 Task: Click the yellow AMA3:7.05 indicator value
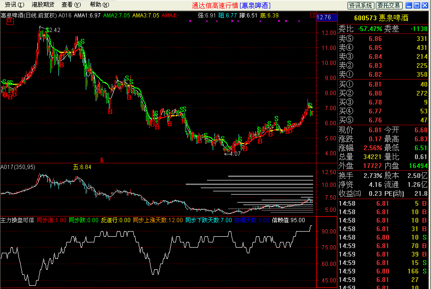coord(146,16)
